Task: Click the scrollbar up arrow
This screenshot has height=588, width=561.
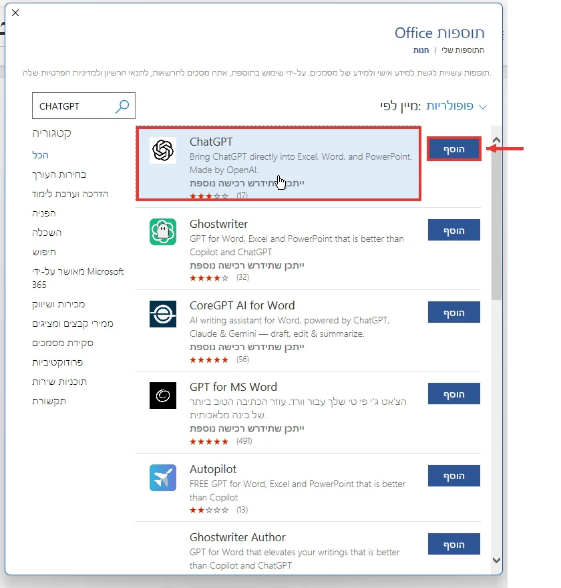Action: [x=496, y=140]
